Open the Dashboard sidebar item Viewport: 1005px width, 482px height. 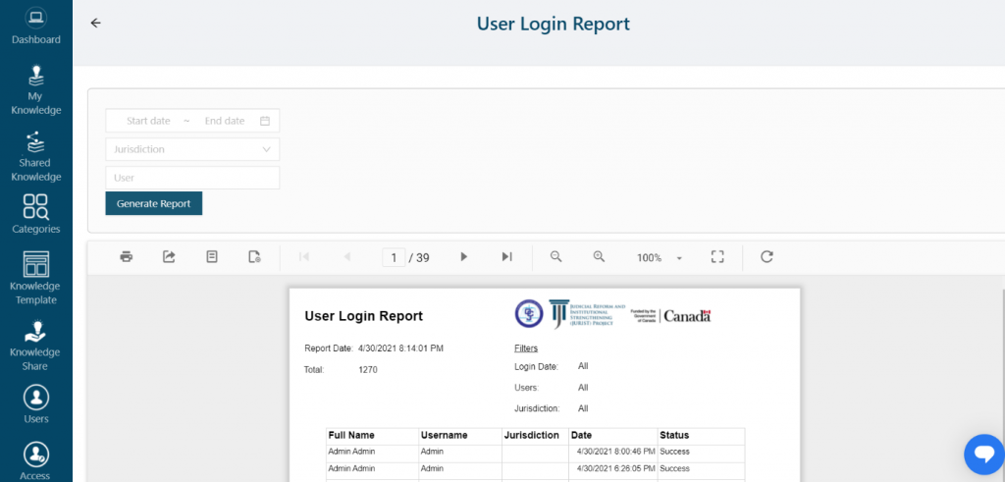pyautogui.click(x=36, y=26)
